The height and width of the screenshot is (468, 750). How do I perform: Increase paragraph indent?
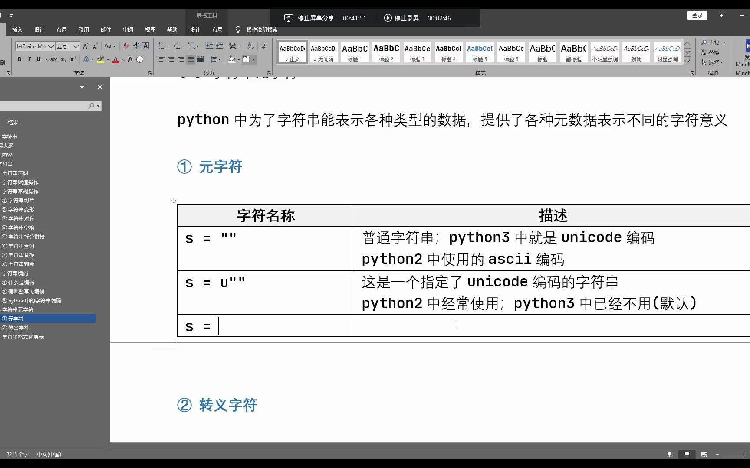219,46
